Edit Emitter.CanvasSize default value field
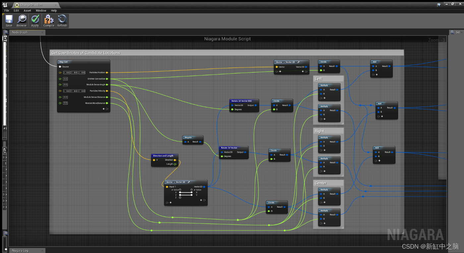464x253 pixels. click(x=65, y=79)
